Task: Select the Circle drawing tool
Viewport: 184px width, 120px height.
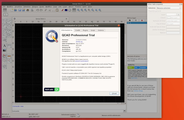Action: tap(9, 26)
